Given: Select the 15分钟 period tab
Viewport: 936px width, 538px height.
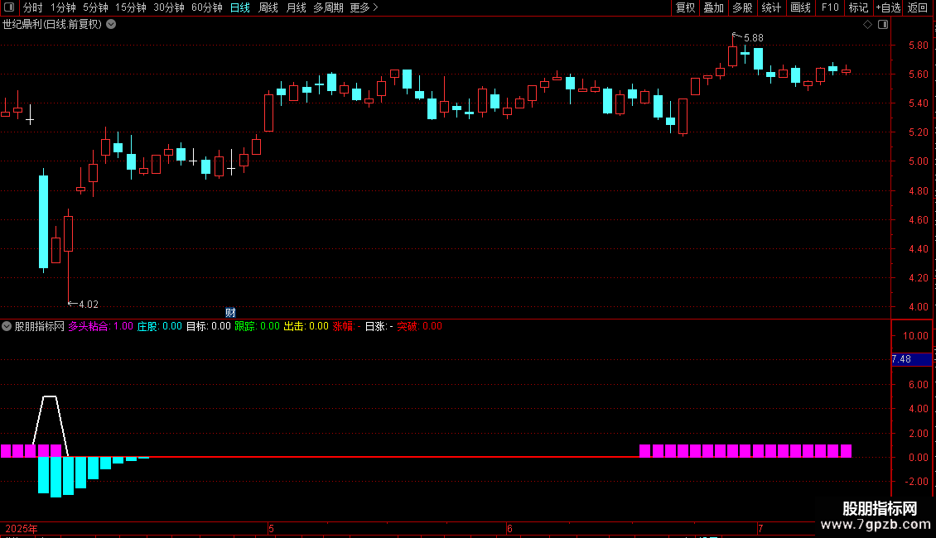Looking at the screenshot, I should (x=131, y=7).
